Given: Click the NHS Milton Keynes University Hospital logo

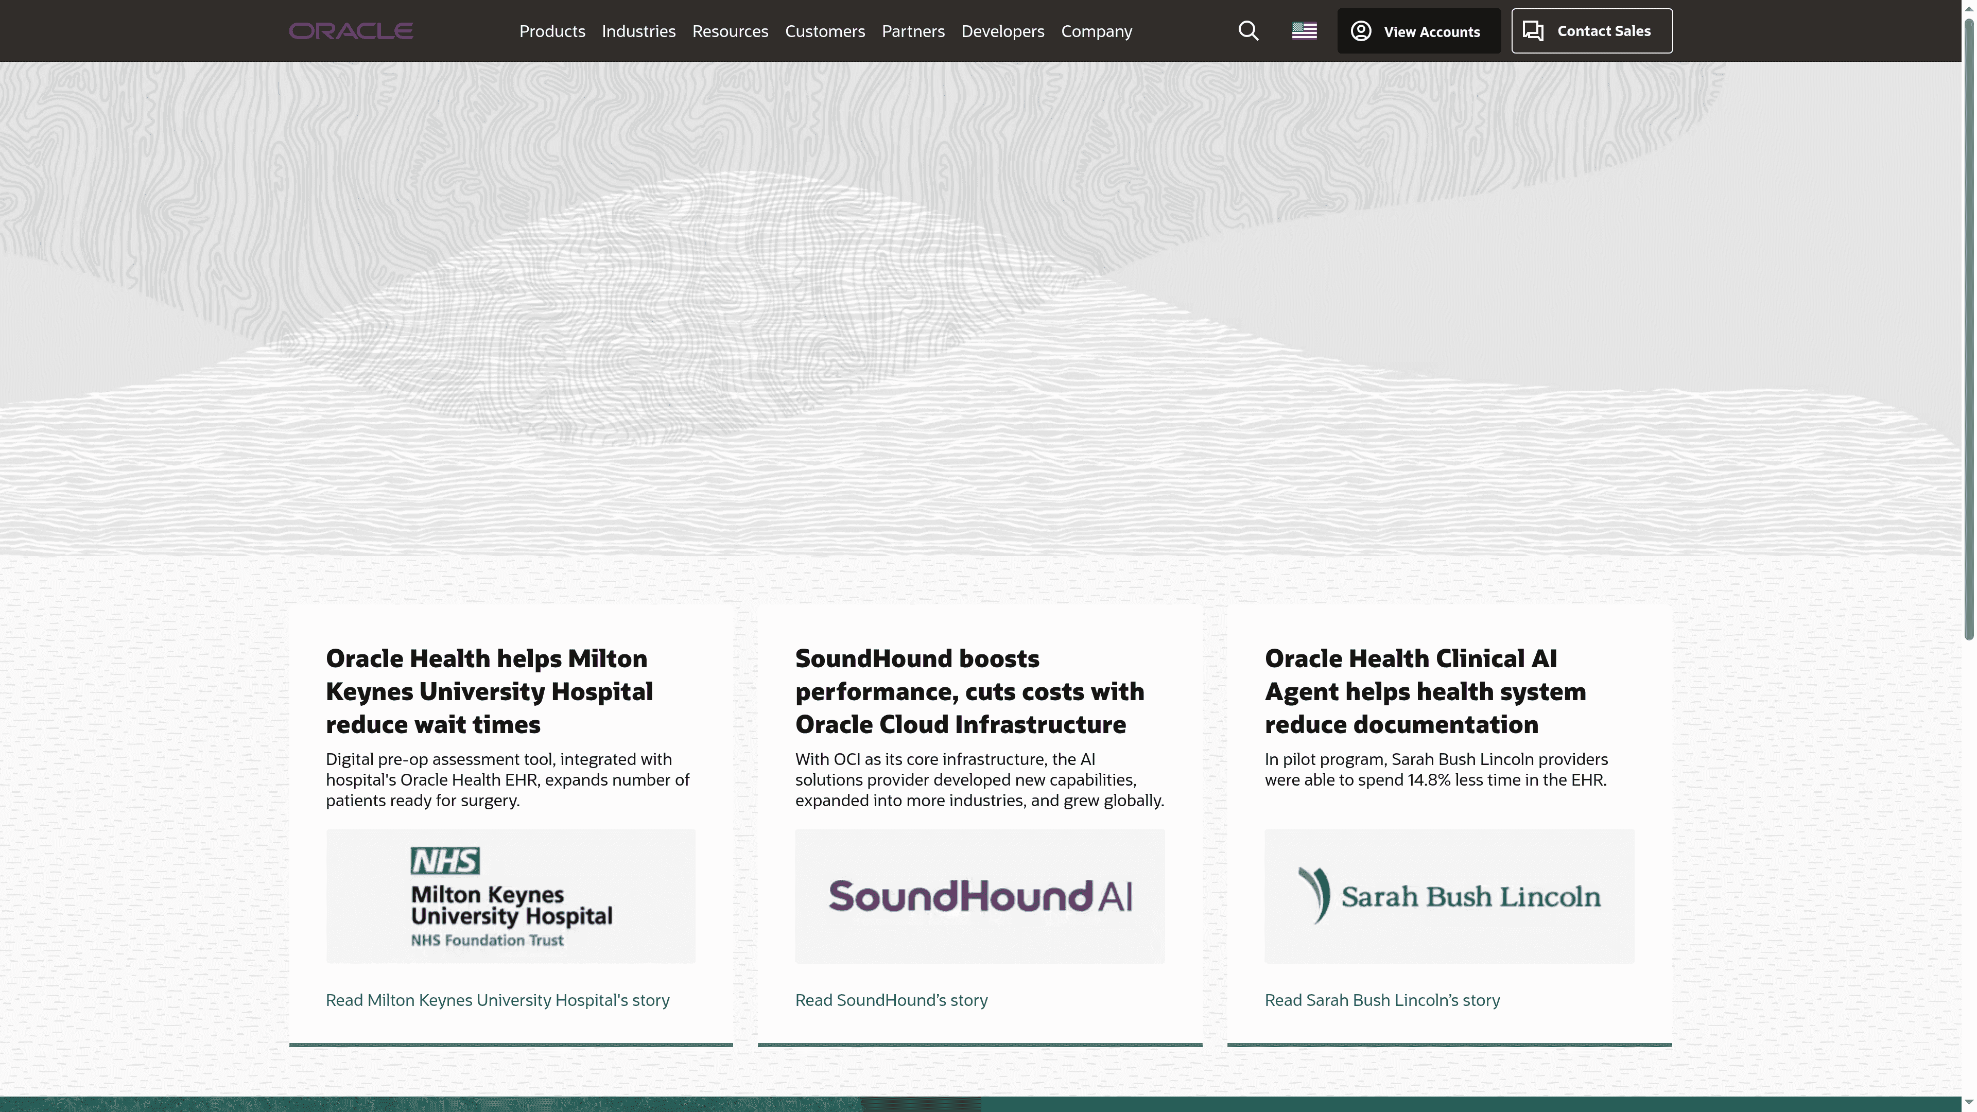Looking at the screenshot, I should click(510, 896).
